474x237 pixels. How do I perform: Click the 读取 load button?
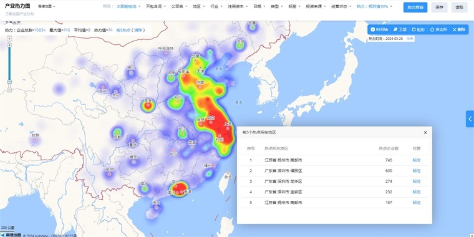pyautogui.click(x=459, y=7)
